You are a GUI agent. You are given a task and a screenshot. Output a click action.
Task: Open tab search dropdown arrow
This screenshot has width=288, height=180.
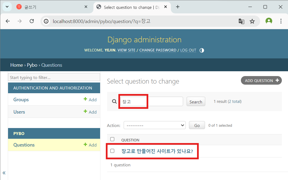[x=7, y=7]
